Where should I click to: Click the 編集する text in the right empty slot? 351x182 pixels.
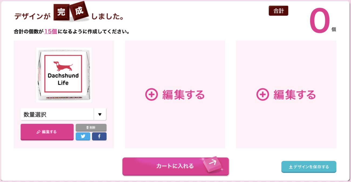coord(295,95)
